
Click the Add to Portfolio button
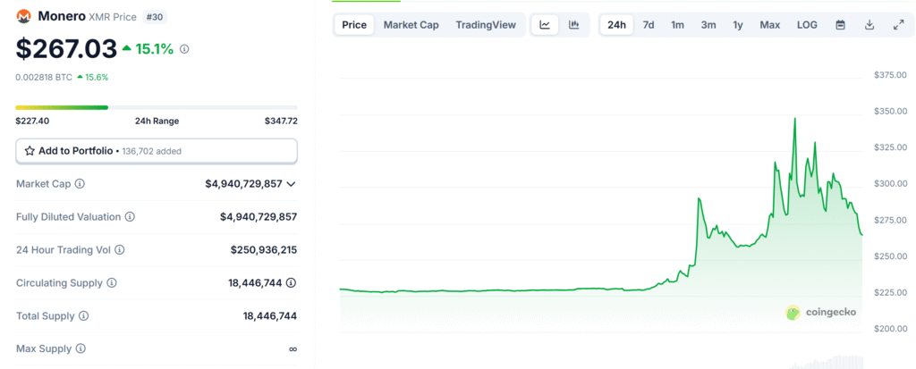[157, 151]
